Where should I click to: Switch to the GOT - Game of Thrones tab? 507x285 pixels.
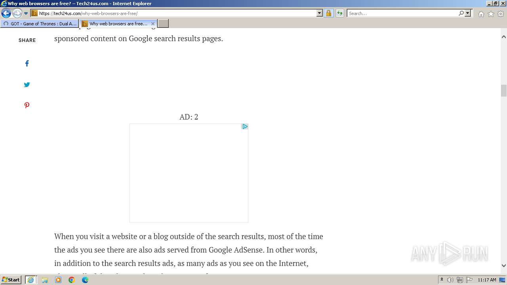[40, 24]
